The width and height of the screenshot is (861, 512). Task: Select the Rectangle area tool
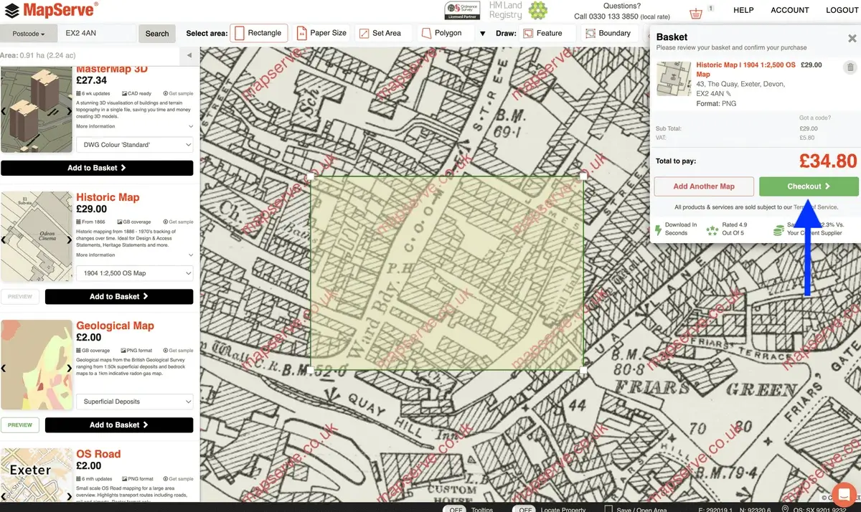[259, 33]
